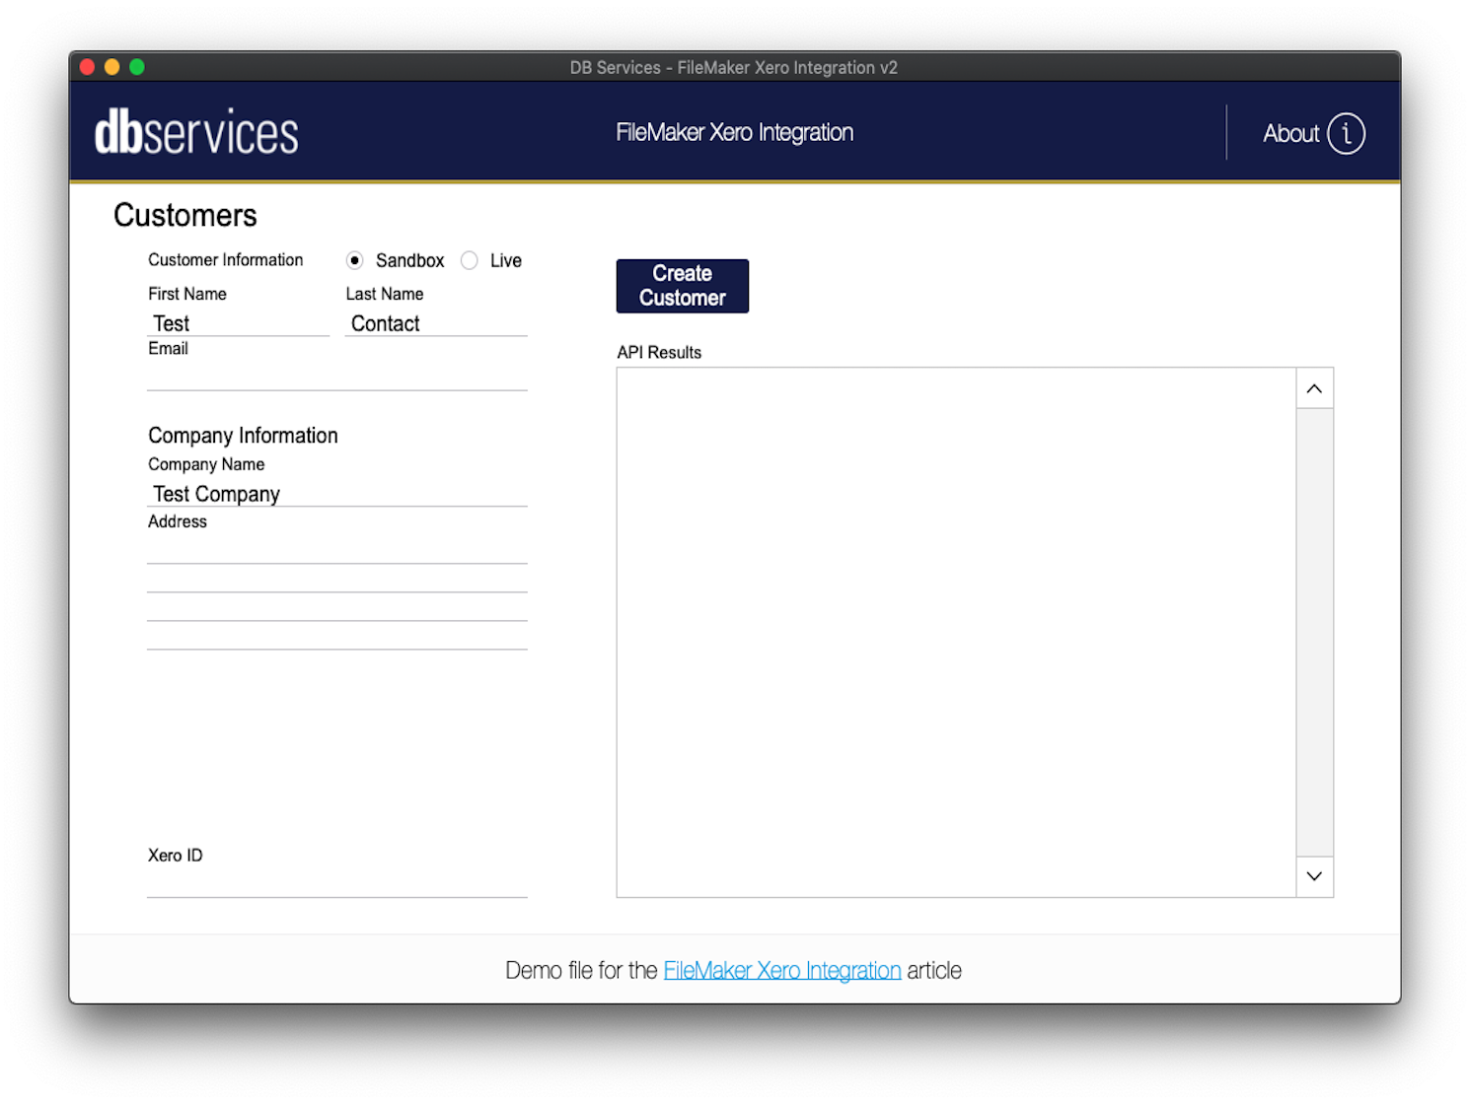This screenshot has height=1104, width=1470.
Task: Click the Last Name field containing Contact
Action: coord(436,323)
